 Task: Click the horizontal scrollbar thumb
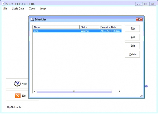[x=74, y=91]
